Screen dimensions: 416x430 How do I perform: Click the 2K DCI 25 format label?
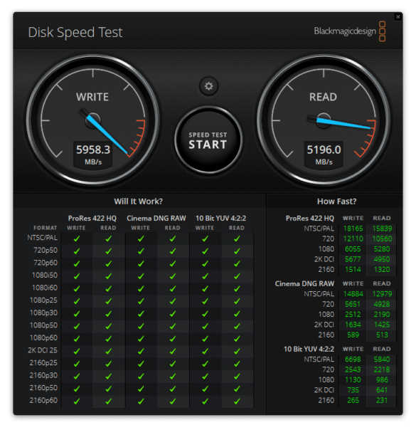click(x=43, y=350)
